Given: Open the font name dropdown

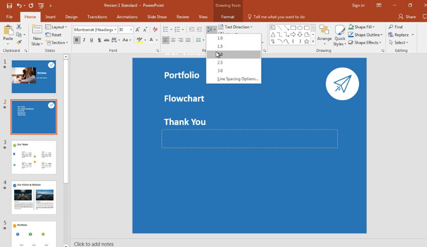Looking at the screenshot, I should pos(115,30).
